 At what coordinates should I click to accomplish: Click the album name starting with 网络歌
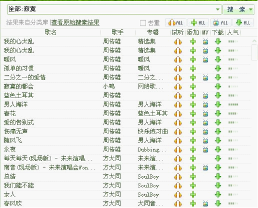tap(151, 87)
